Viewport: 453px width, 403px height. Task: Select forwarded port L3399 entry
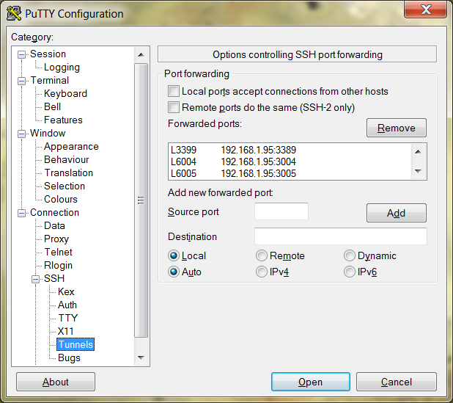290,150
